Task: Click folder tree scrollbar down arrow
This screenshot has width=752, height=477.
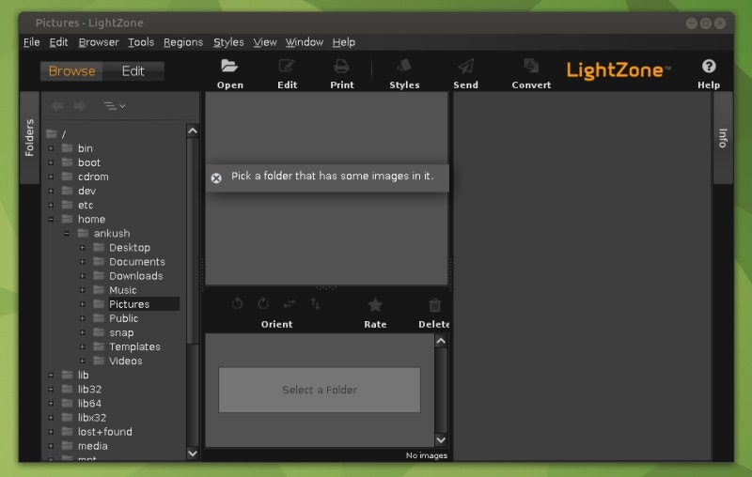Action: [x=193, y=453]
